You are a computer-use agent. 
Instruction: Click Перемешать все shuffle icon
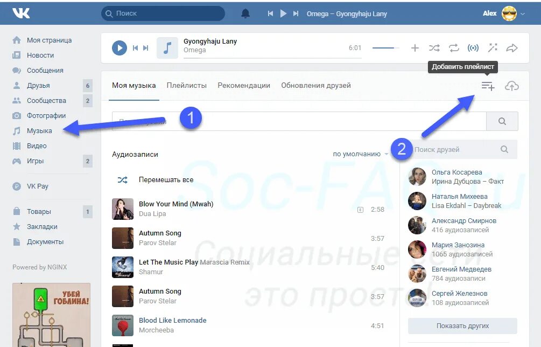(x=123, y=179)
